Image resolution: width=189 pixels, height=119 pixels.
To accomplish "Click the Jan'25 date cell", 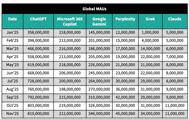I will (x=12, y=32).
